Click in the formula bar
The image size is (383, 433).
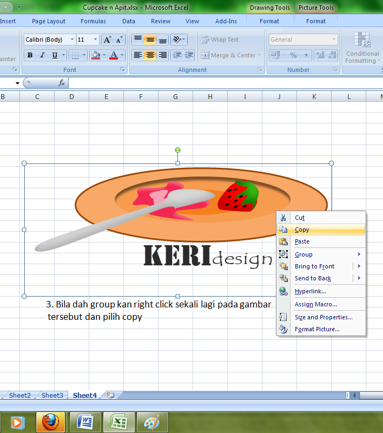tap(226, 83)
